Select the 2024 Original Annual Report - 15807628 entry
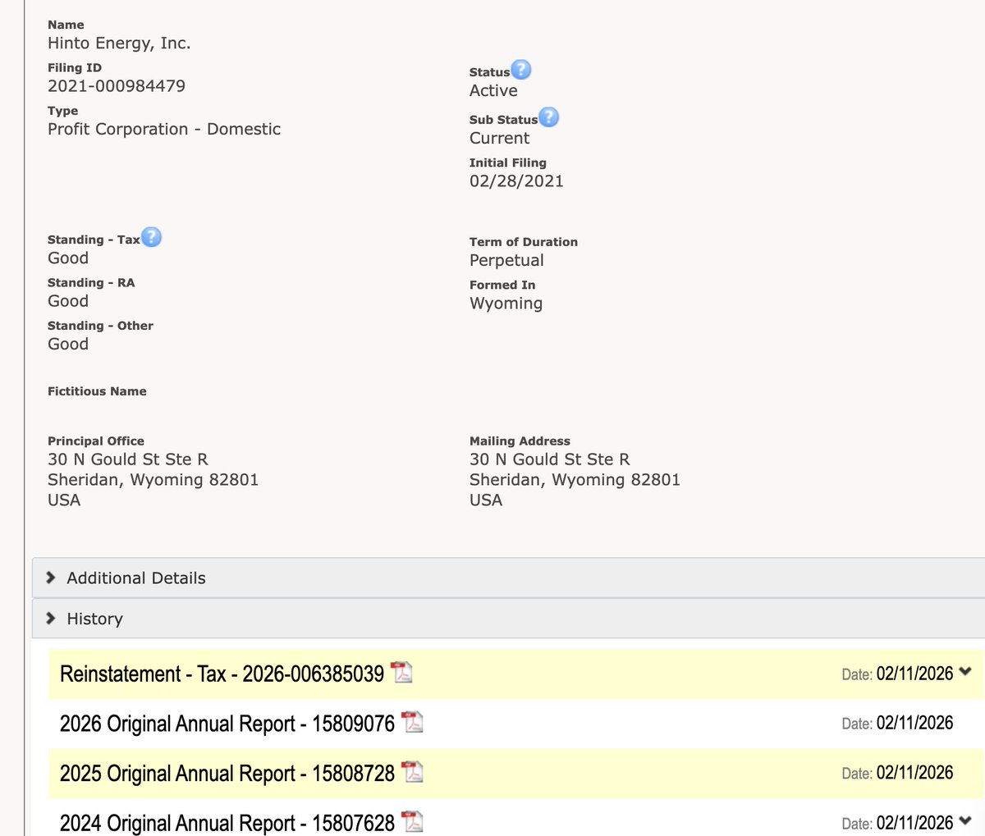Screen dimensions: 985x836 (x=227, y=823)
